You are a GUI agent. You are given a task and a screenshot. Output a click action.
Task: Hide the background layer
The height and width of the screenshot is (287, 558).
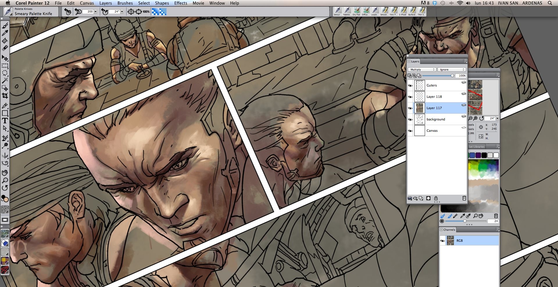411,119
